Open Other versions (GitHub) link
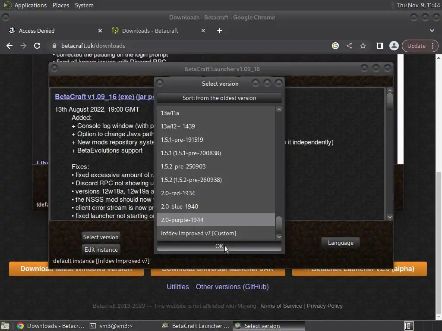The image size is (442, 331). pos(232,287)
